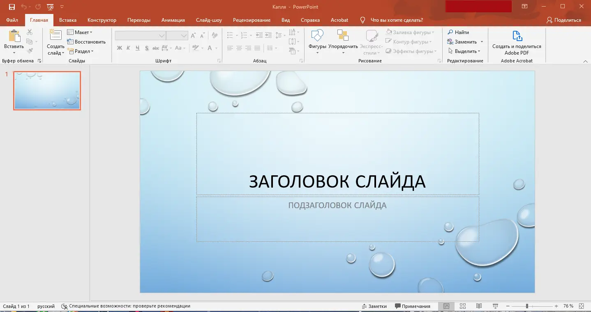This screenshot has height=312, width=591.
Task: Switch to the Вид tab
Action: point(286,20)
